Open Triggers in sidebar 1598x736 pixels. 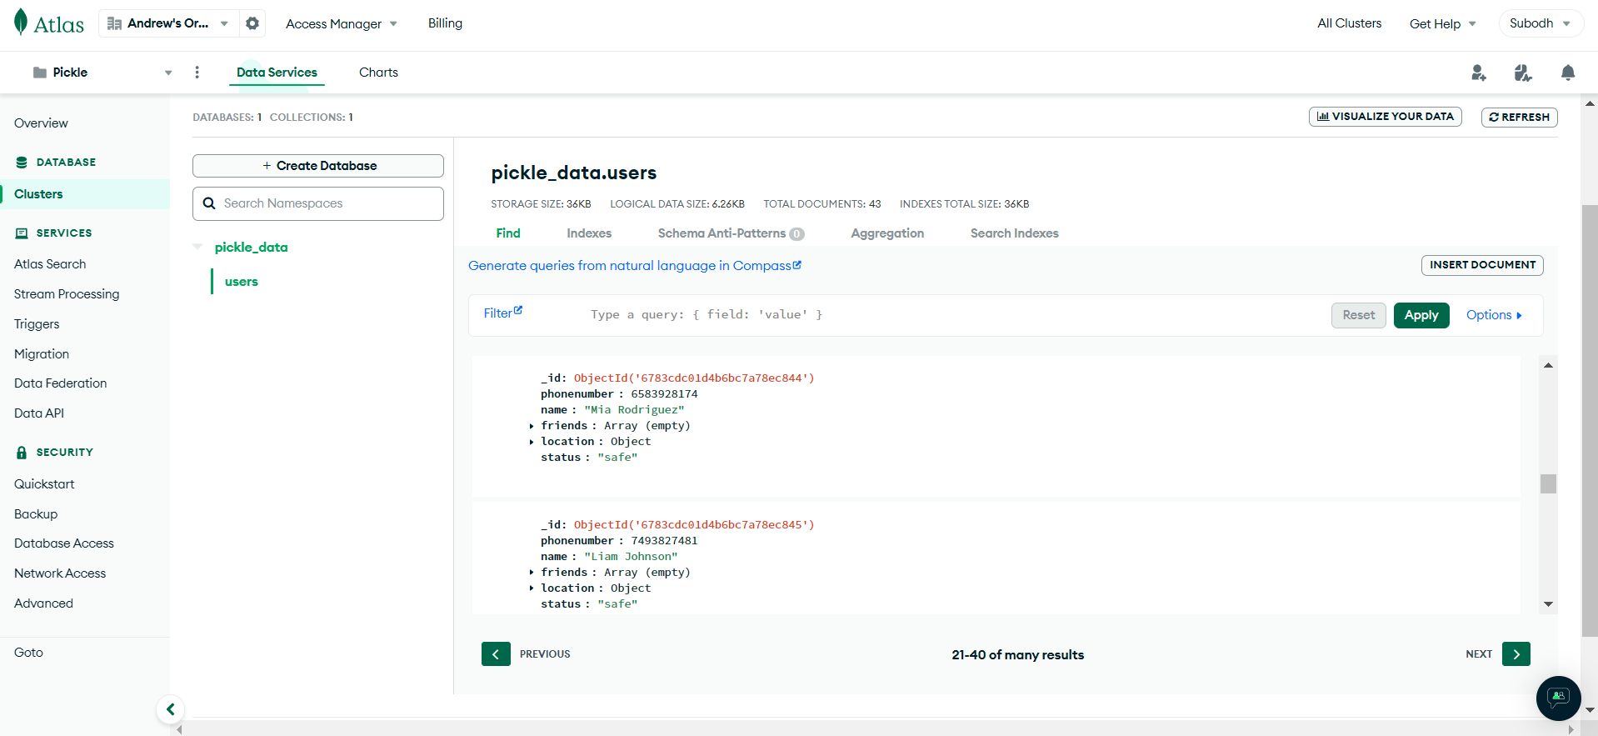(37, 324)
